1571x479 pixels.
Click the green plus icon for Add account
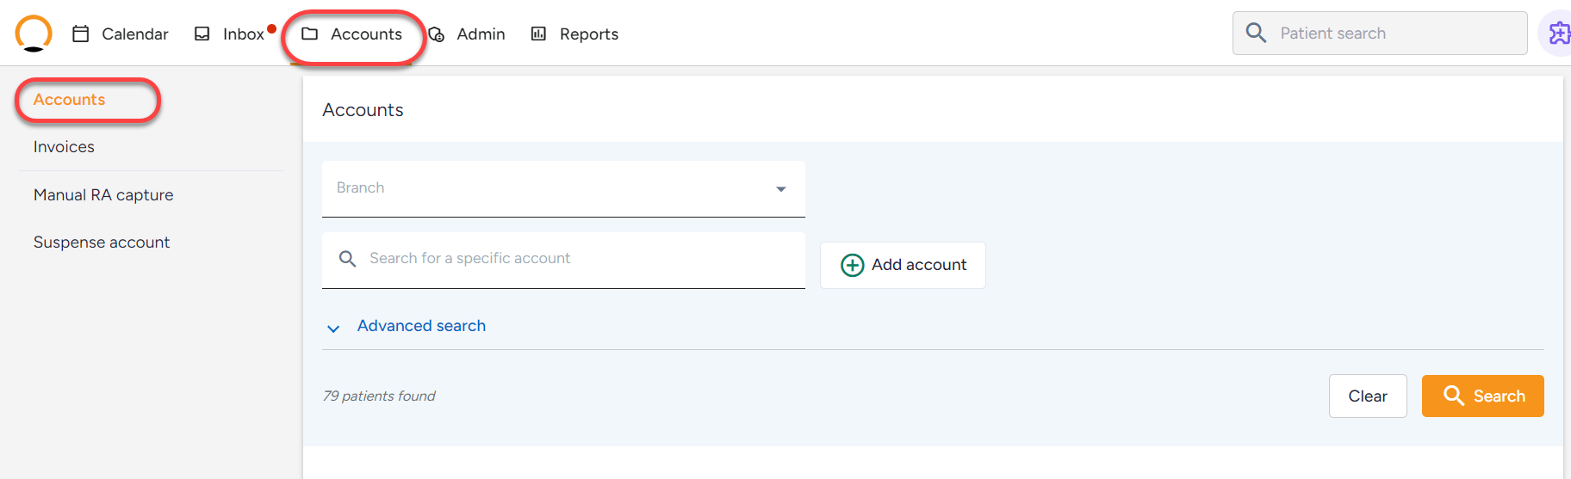point(852,265)
